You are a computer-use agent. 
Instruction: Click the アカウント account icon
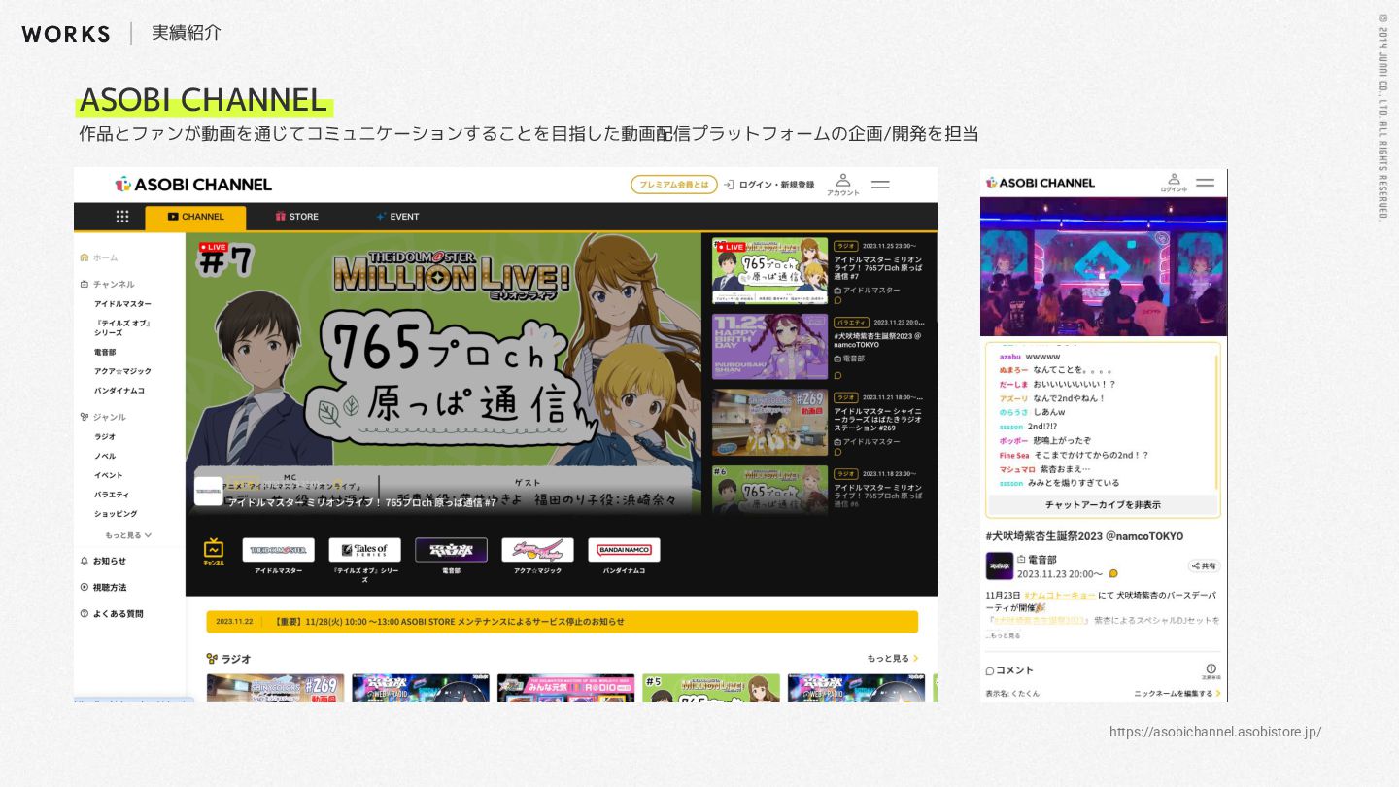pyautogui.click(x=842, y=185)
